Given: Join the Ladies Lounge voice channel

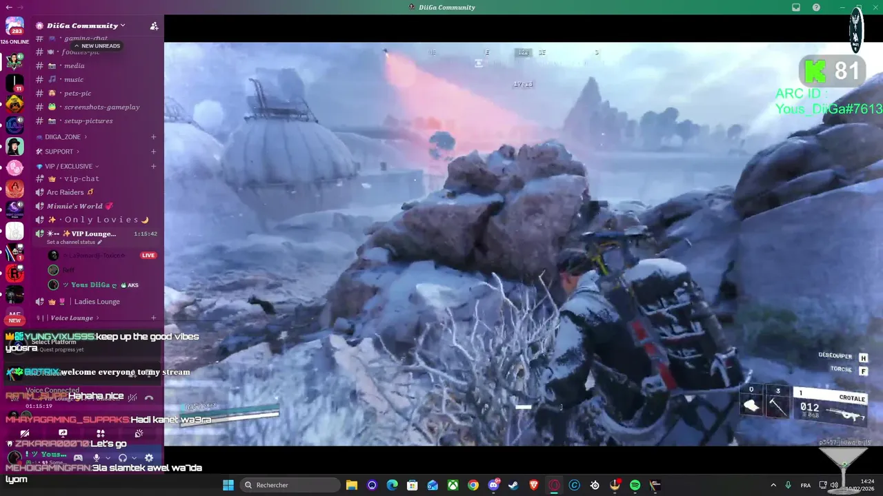Looking at the screenshot, I should coord(96,302).
